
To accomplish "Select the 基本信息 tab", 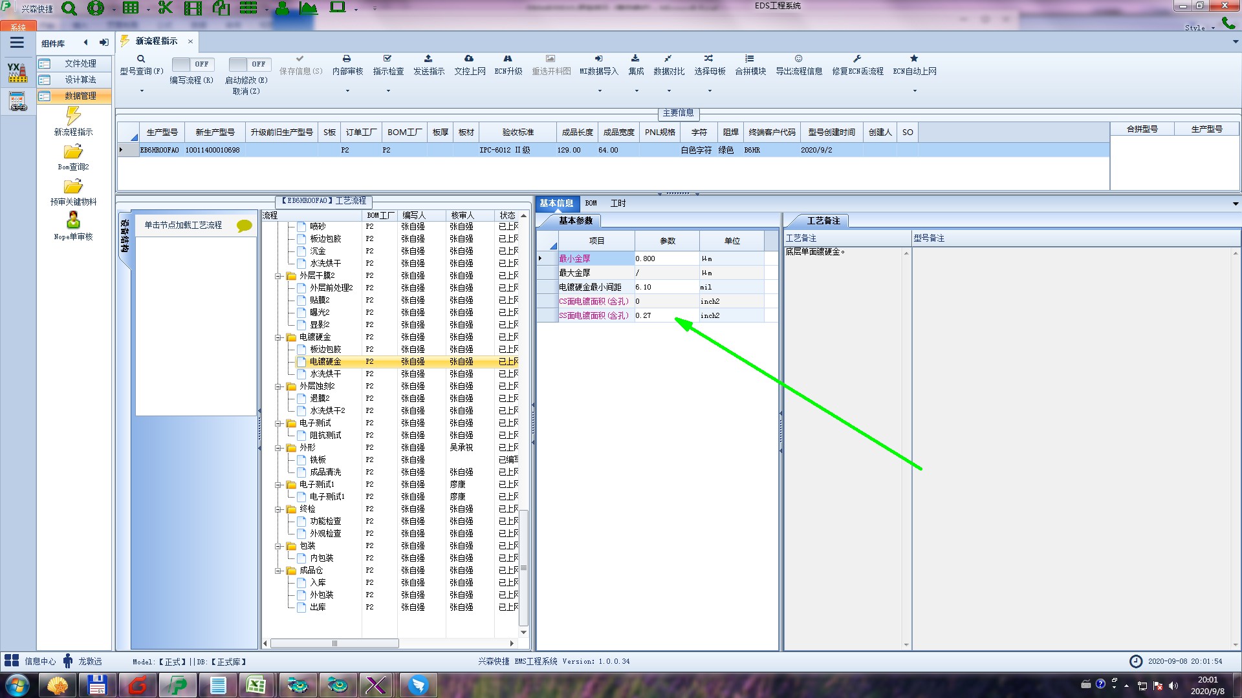I will pyautogui.click(x=556, y=203).
